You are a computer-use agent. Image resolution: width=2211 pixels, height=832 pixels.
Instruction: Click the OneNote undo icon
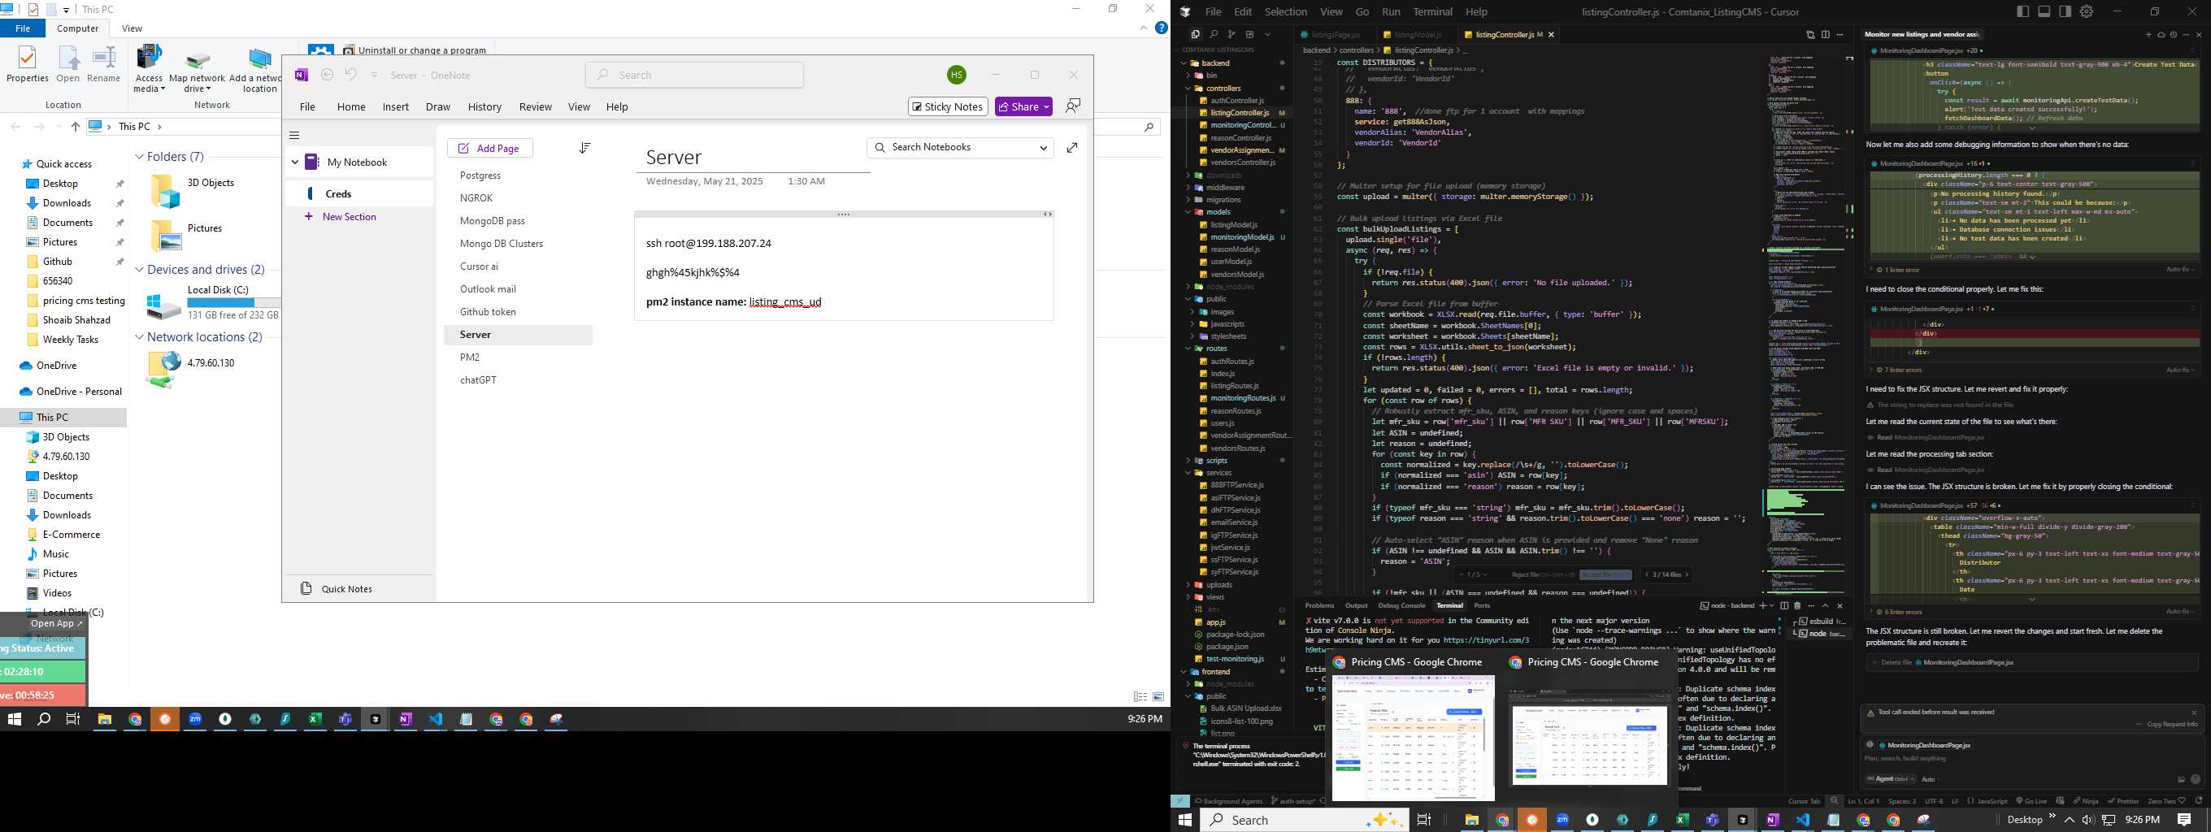click(351, 76)
